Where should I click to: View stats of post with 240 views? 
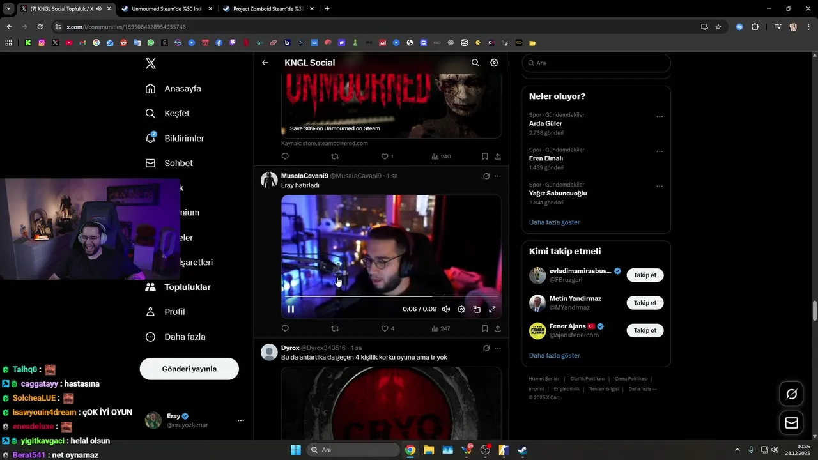click(x=441, y=157)
